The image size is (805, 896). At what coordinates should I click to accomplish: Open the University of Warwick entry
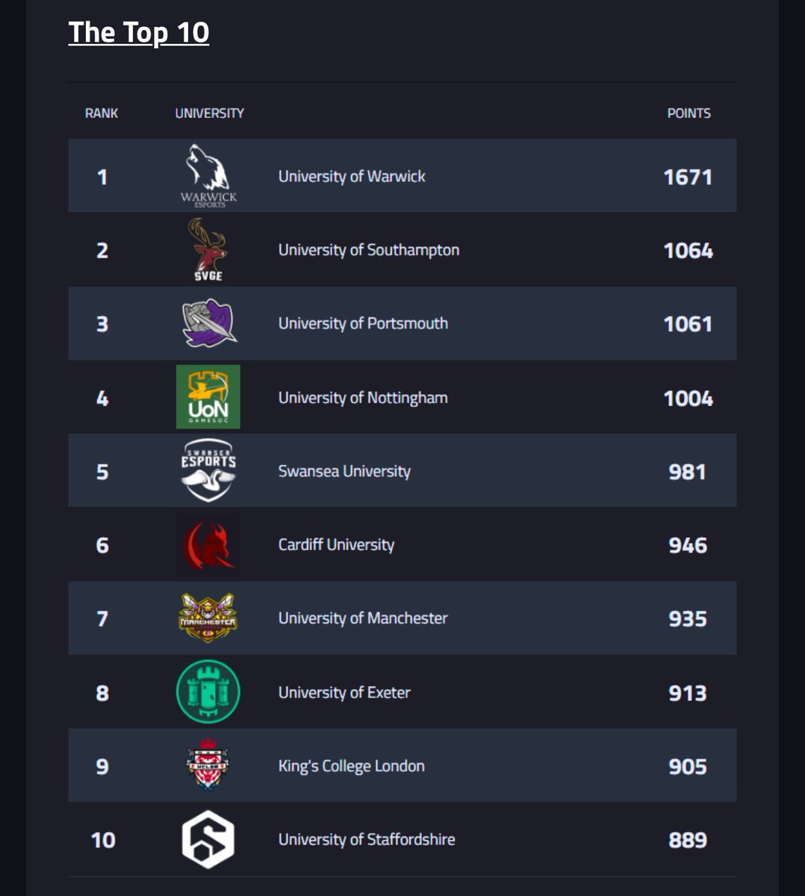click(x=351, y=176)
